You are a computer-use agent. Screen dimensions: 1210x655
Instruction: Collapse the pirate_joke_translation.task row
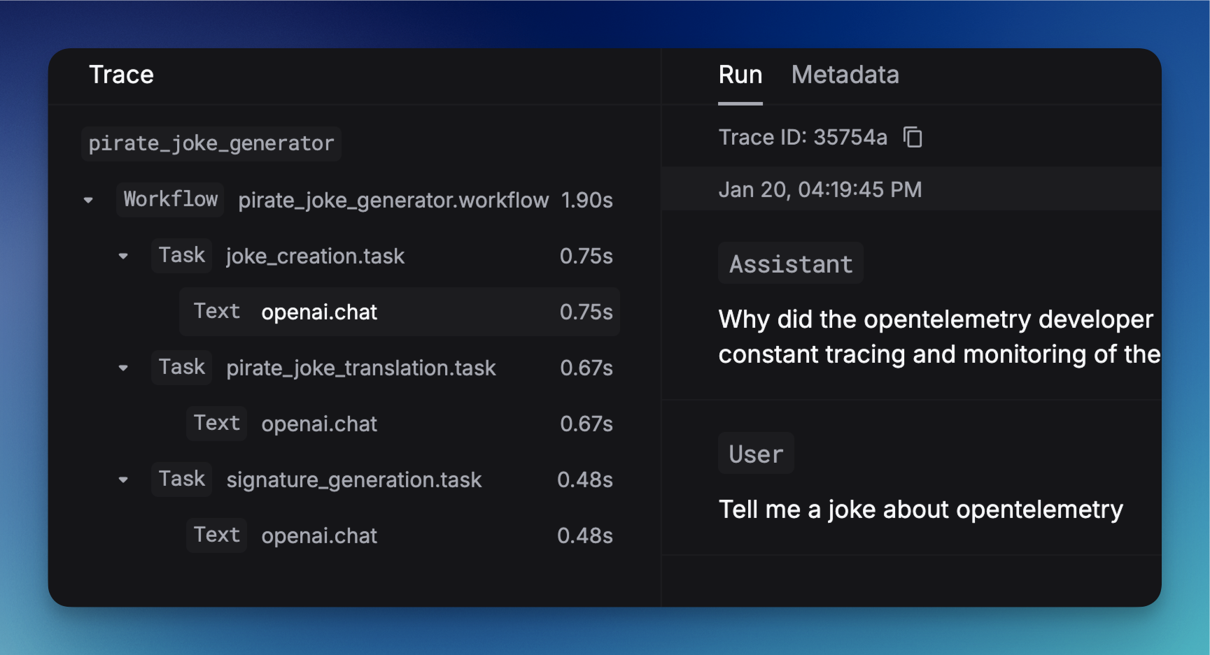(123, 368)
